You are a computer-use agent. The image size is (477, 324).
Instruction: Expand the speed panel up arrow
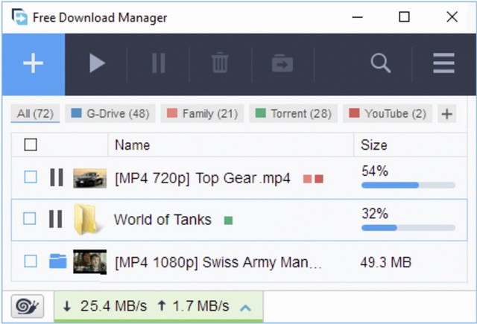pyautogui.click(x=245, y=307)
